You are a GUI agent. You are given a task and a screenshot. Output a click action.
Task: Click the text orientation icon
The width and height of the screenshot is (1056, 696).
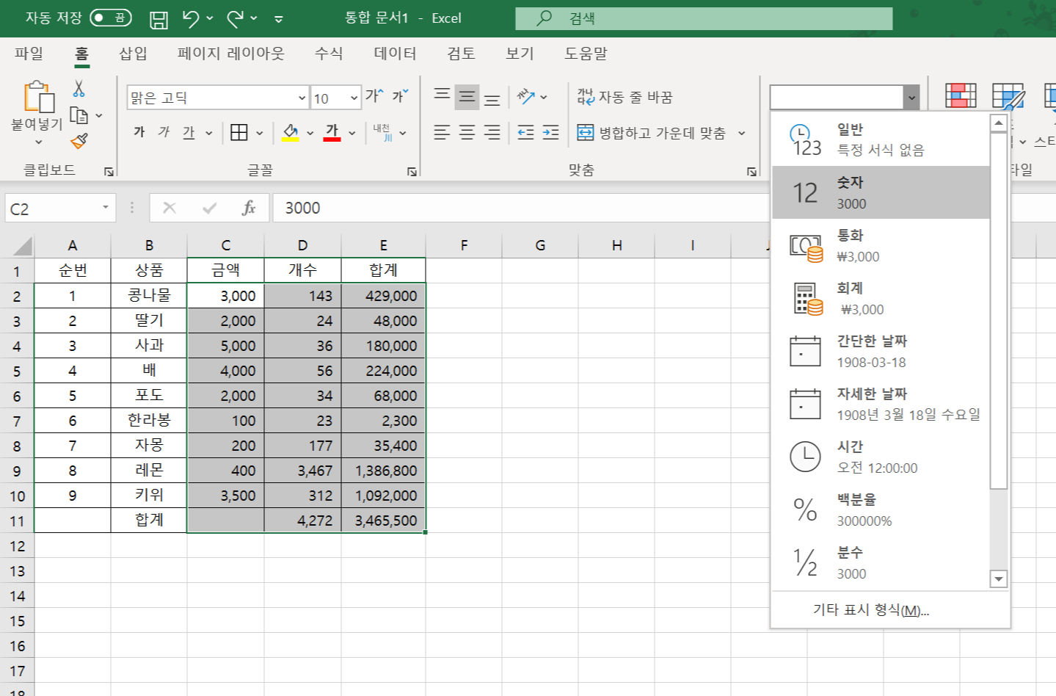pyautogui.click(x=526, y=96)
